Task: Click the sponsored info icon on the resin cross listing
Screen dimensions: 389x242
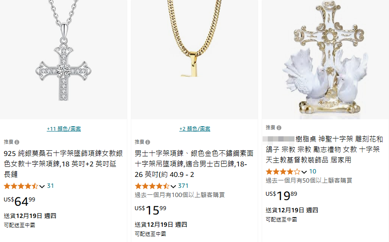Action: pos(279,128)
